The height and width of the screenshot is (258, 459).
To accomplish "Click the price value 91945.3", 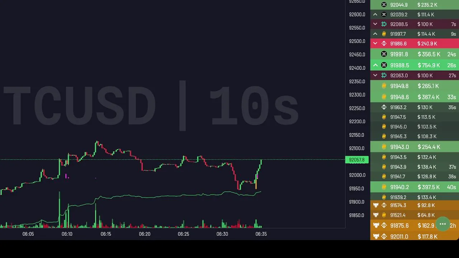I will [398, 137].
